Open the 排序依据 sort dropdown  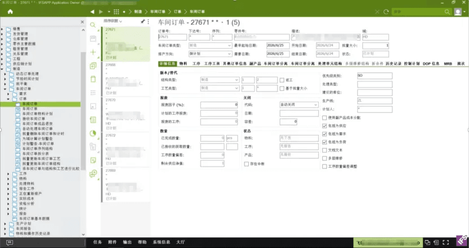[x=113, y=21]
